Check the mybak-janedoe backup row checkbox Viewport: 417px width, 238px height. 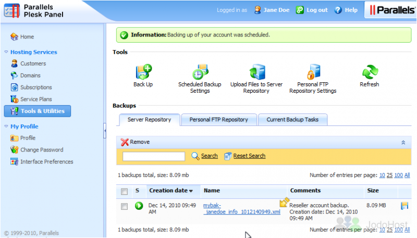pos(124,206)
